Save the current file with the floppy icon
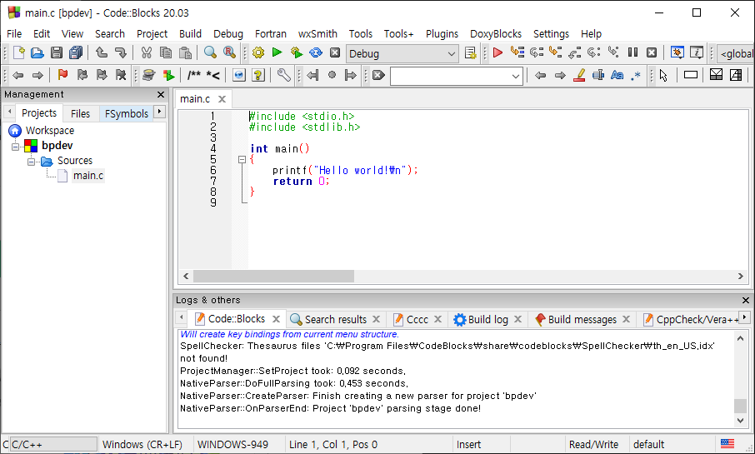Image resolution: width=755 pixels, height=454 pixels. [x=57, y=52]
